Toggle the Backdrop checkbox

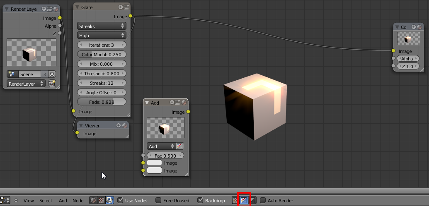tap(200, 200)
